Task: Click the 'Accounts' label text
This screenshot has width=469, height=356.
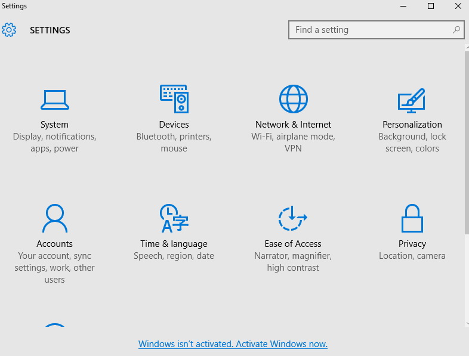Action: click(54, 244)
